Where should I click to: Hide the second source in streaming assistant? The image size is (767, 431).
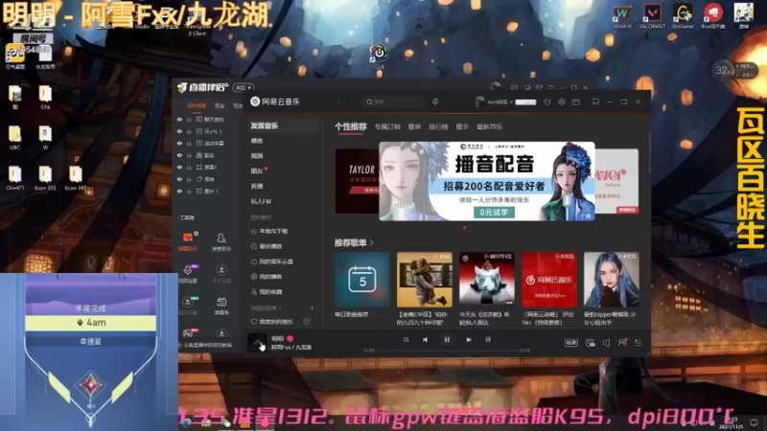coord(179,131)
